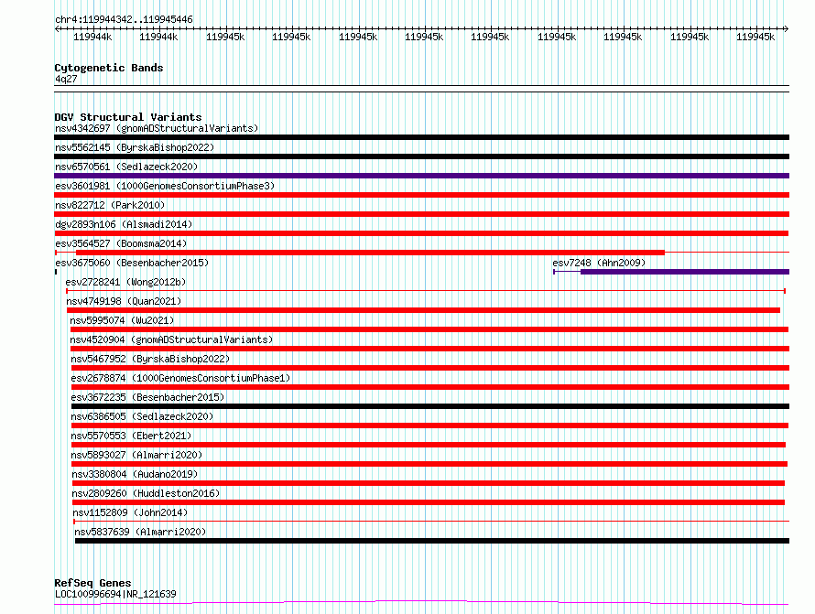The width and height of the screenshot is (815, 614).
Task: Click the red bar under dgv2893n106
Action: (x=421, y=233)
